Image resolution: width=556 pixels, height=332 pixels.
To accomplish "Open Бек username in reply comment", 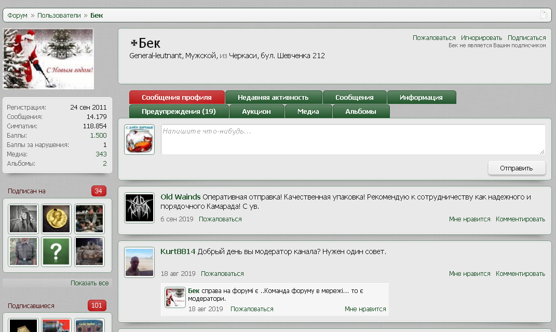I will (x=194, y=290).
